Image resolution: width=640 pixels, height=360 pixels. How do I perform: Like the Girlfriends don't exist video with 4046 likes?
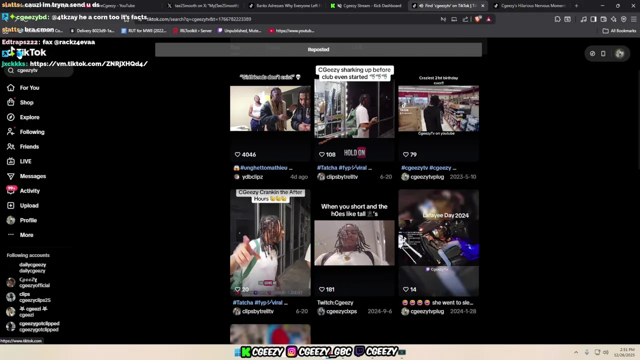pos(237,154)
